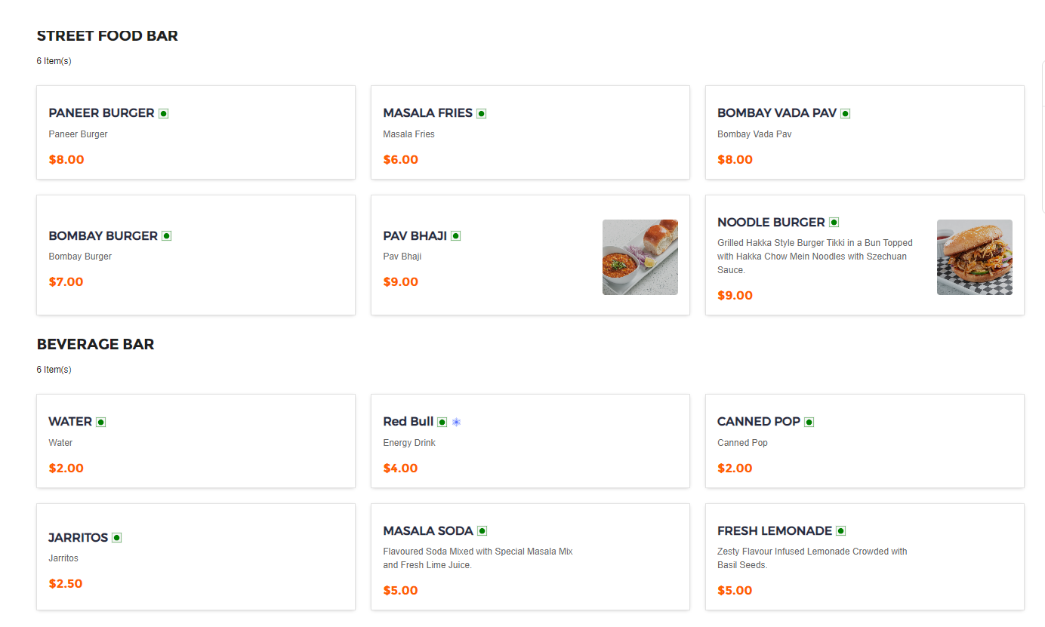Select the Canned Pop item title

[x=758, y=422]
